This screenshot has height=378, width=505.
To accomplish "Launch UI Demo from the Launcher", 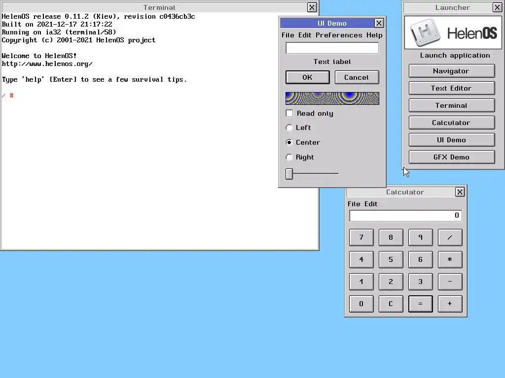I will point(452,140).
